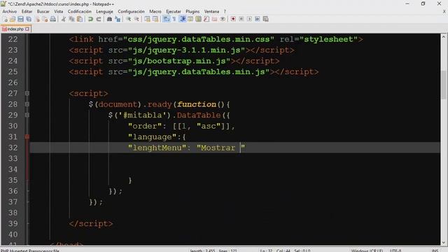Click the Replace toolbar icon
The image size is (448, 252).
(118, 19)
